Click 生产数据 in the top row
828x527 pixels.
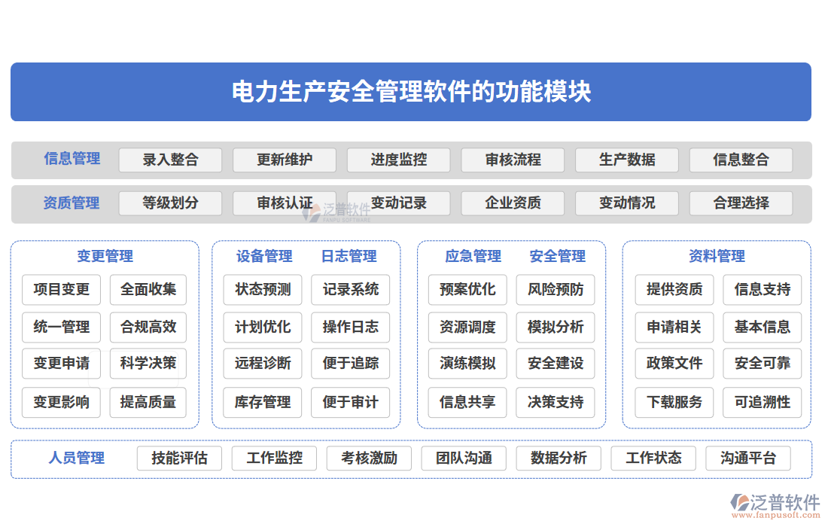point(627,160)
